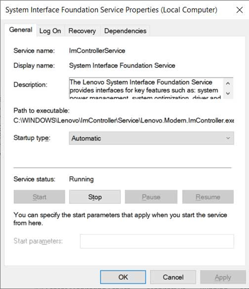Switch to the Recovery tab
This screenshot has width=249, height=289.
pos(82,31)
